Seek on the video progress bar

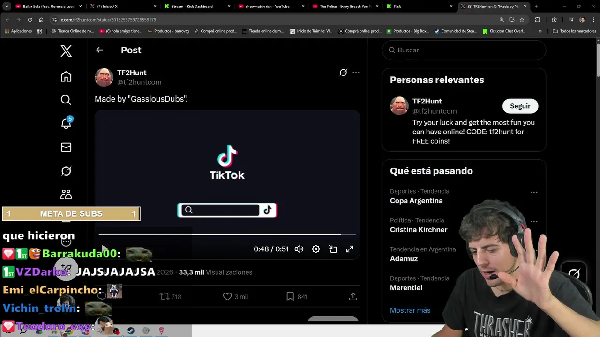(227, 234)
